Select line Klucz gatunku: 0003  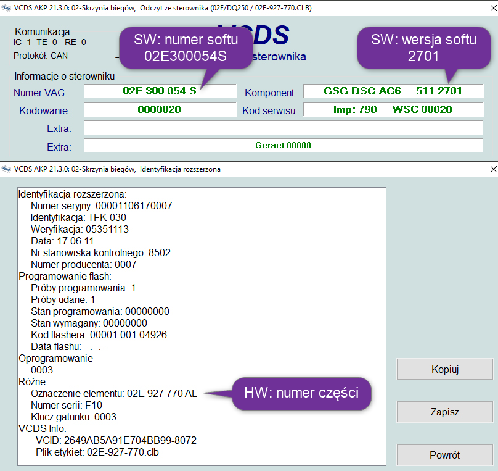point(74,417)
